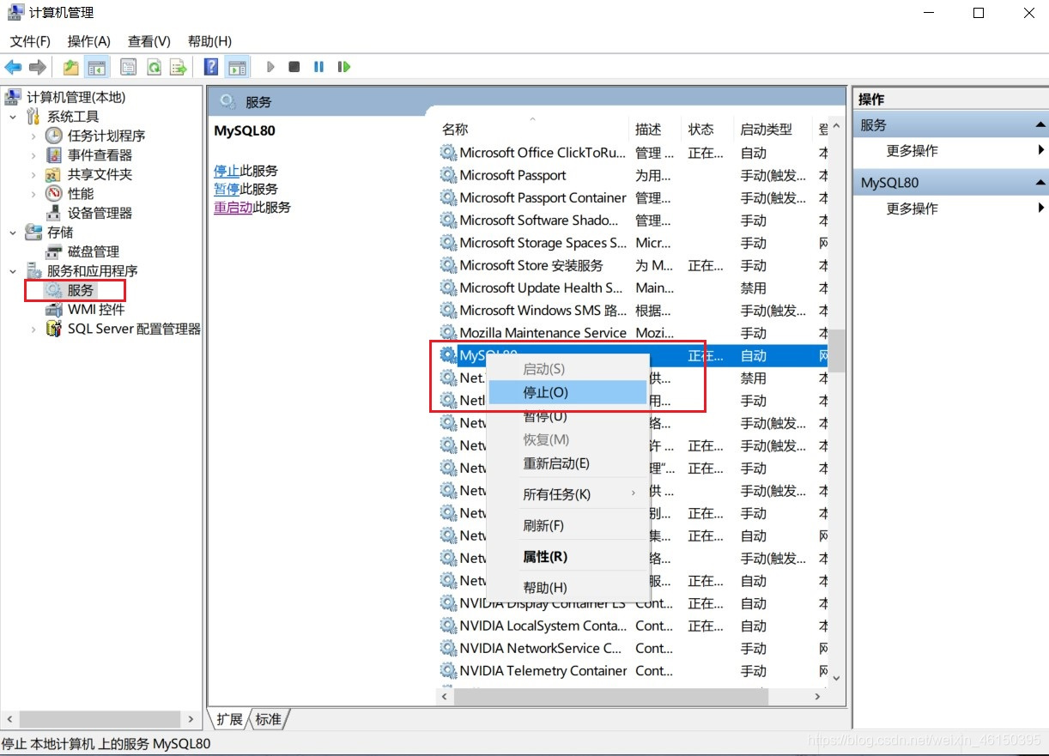Expand the 任务计划程序 node arrow
This screenshot has width=1049, height=756.
tap(33, 136)
